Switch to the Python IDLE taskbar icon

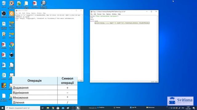click(78, 108)
